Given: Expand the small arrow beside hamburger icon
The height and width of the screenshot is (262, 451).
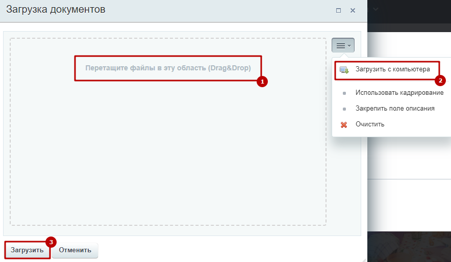Looking at the screenshot, I should click(x=349, y=46).
